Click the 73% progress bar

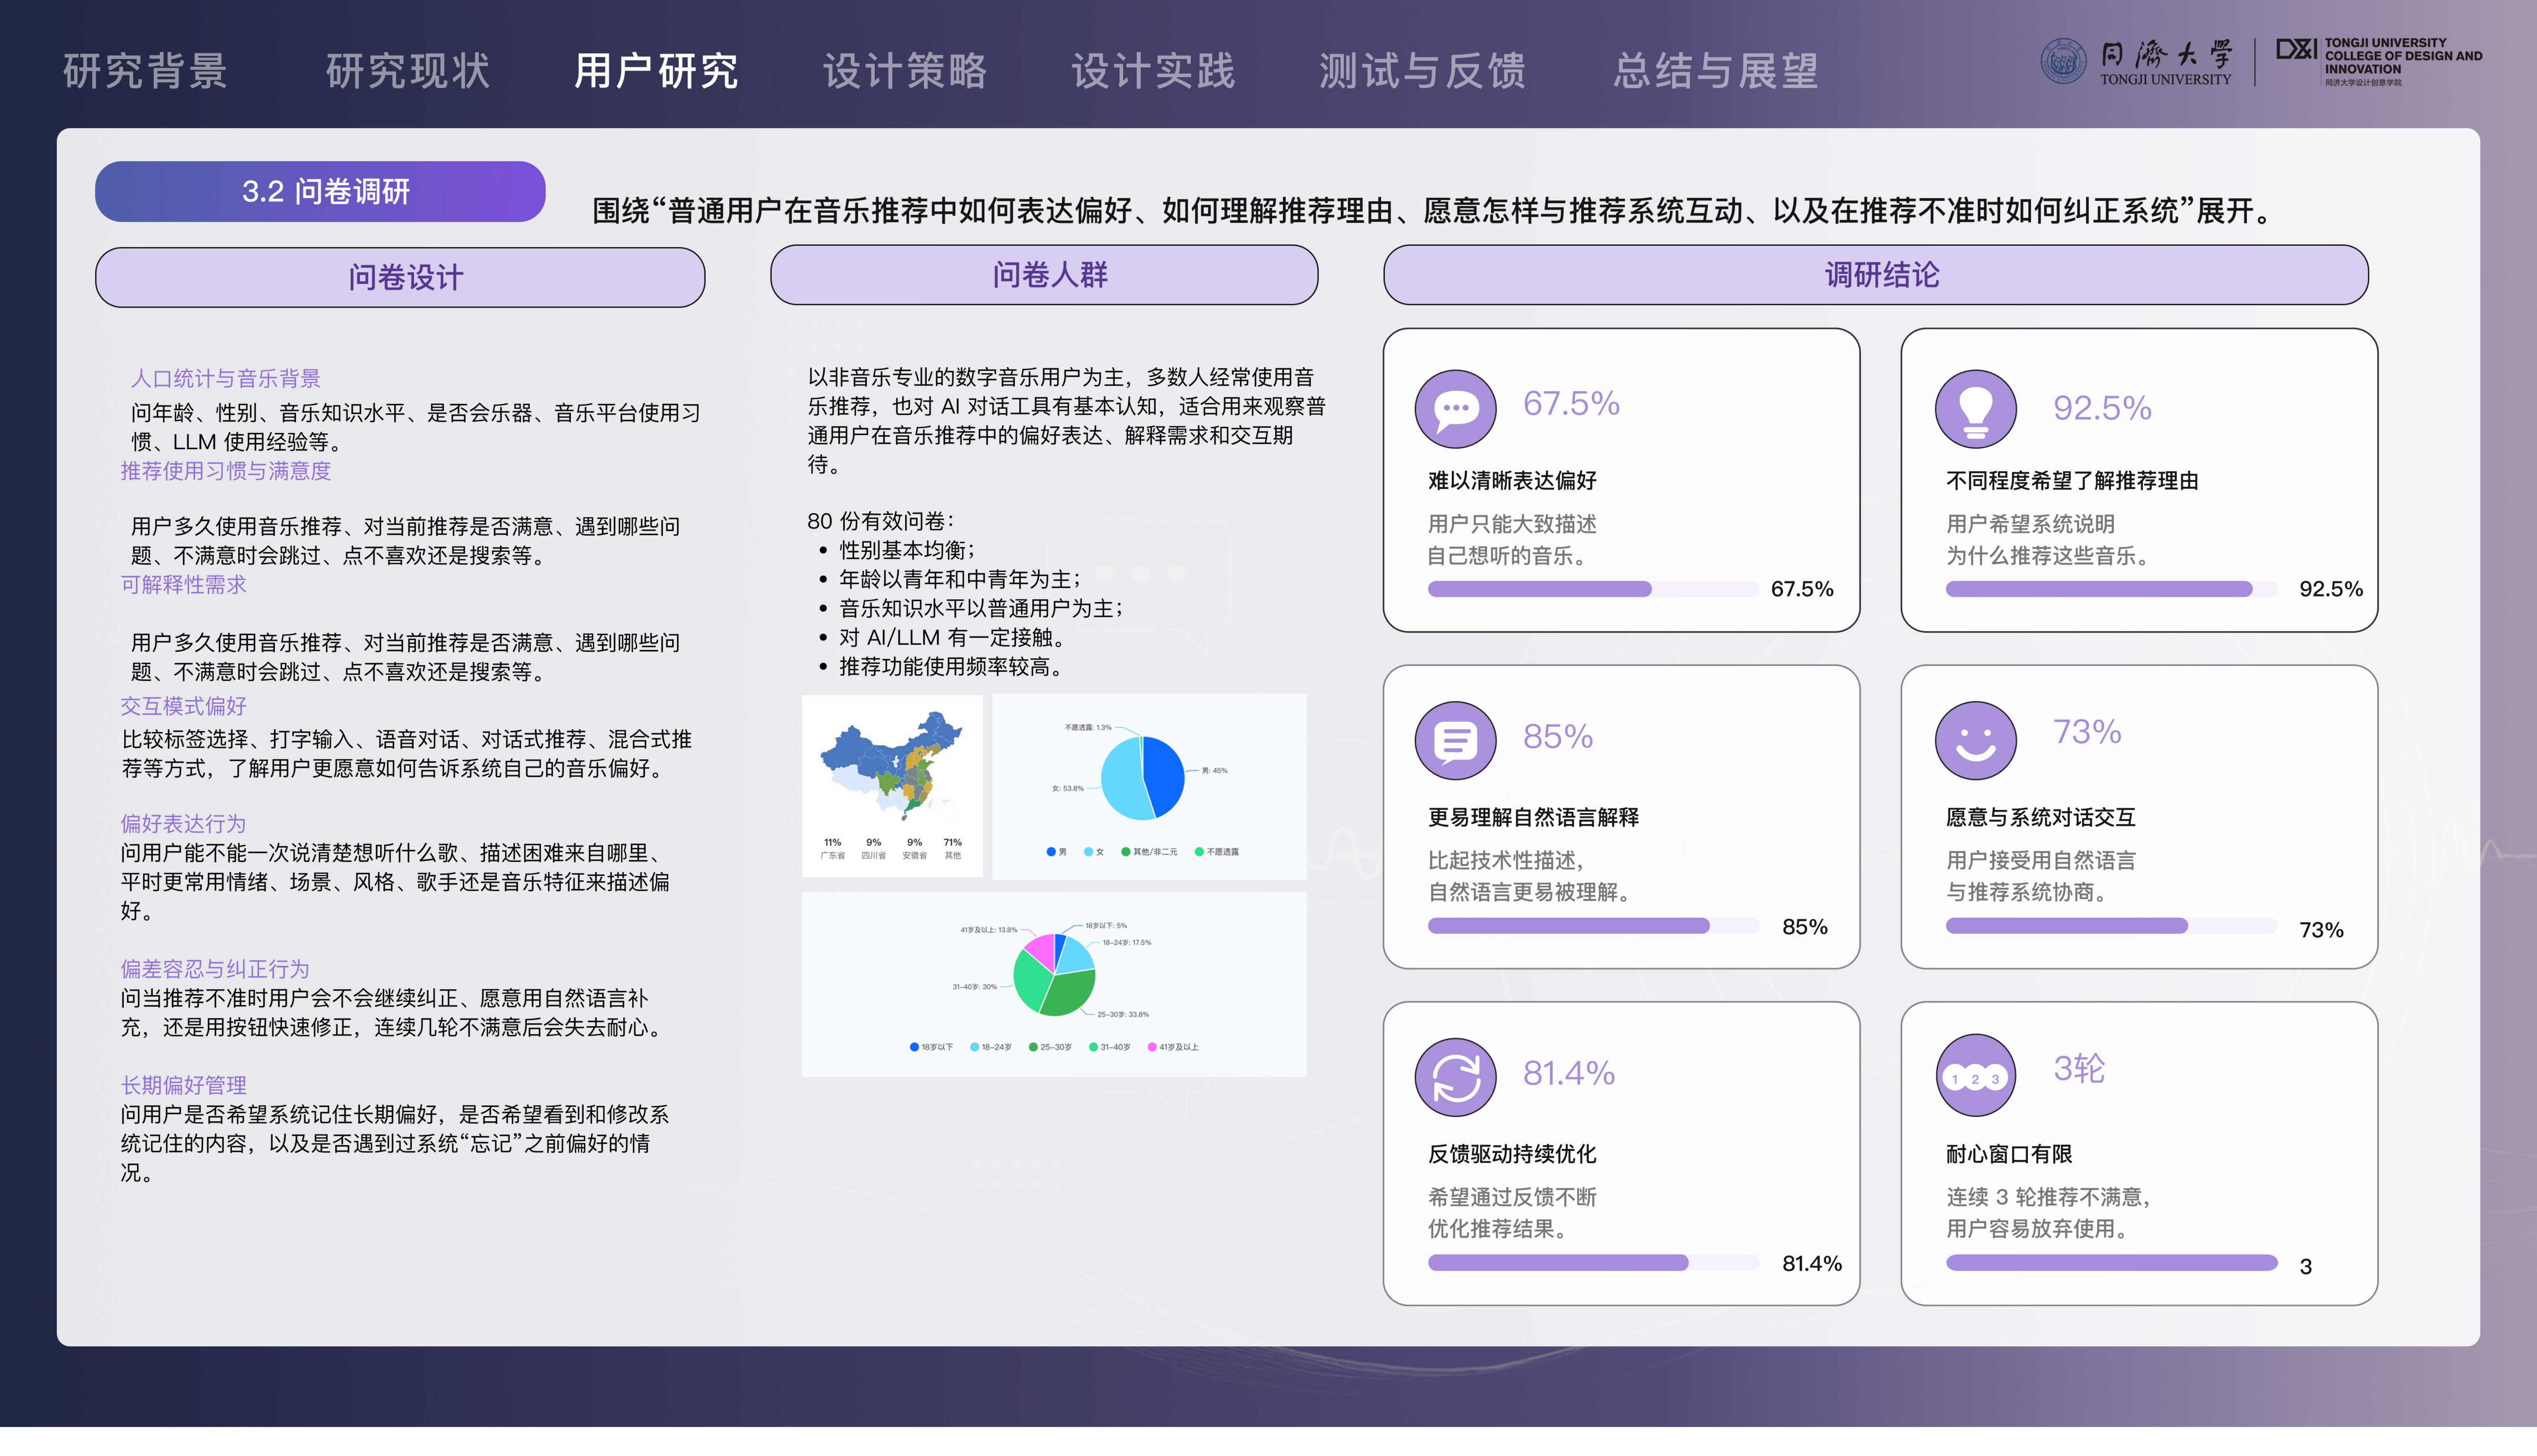(2111, 926)
